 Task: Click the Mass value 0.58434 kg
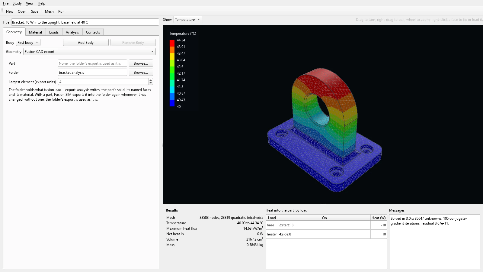point(255,245)
